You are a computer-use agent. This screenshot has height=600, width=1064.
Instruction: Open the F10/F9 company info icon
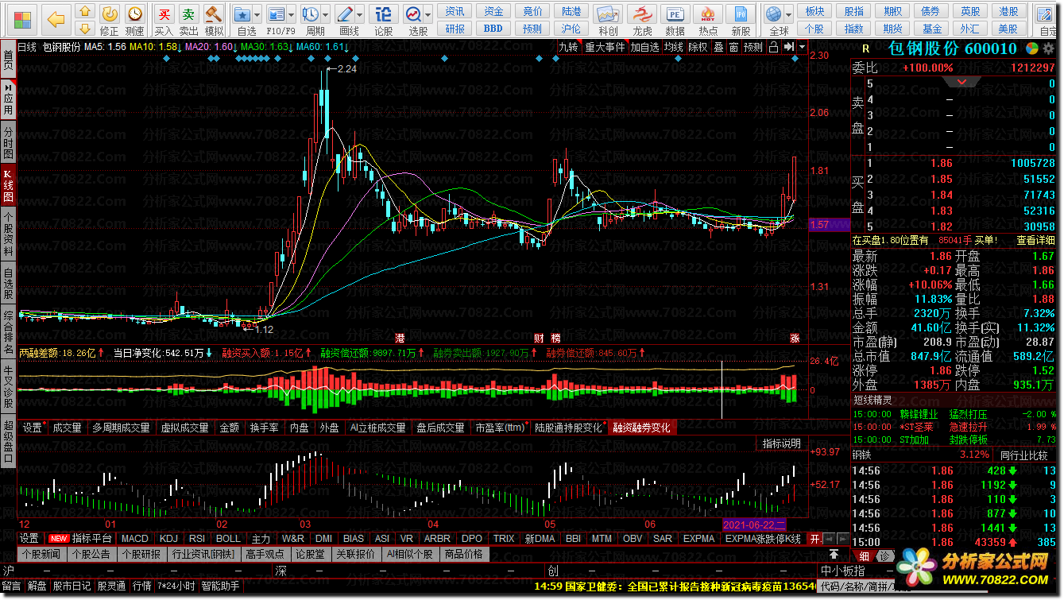[276, 16]
